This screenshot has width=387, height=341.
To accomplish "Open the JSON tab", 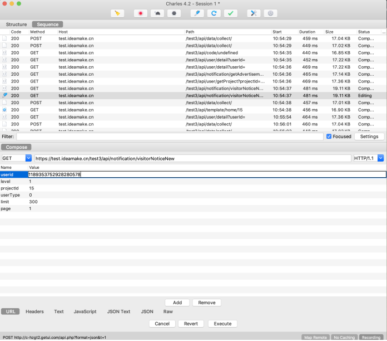I will pos(147,311).
